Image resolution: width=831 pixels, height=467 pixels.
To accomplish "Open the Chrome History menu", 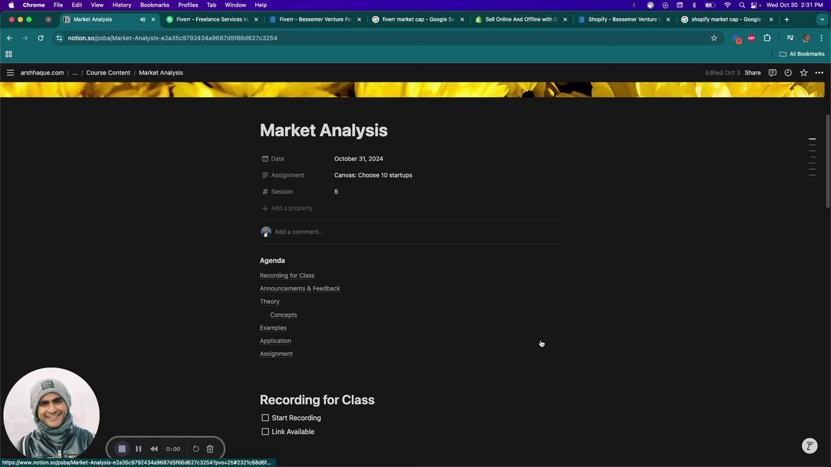I will (121, 5).
